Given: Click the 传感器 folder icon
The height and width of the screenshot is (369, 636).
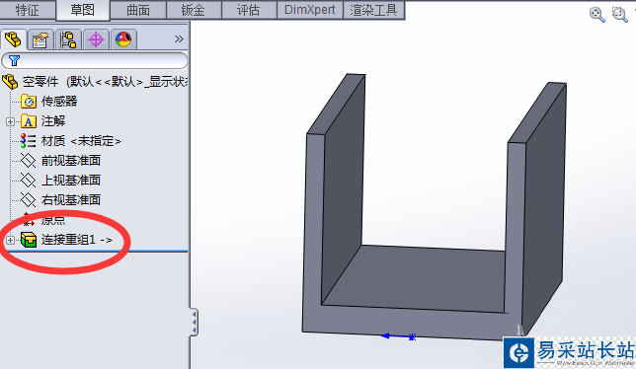Looking at the screenshot, I should coord(29,102).
